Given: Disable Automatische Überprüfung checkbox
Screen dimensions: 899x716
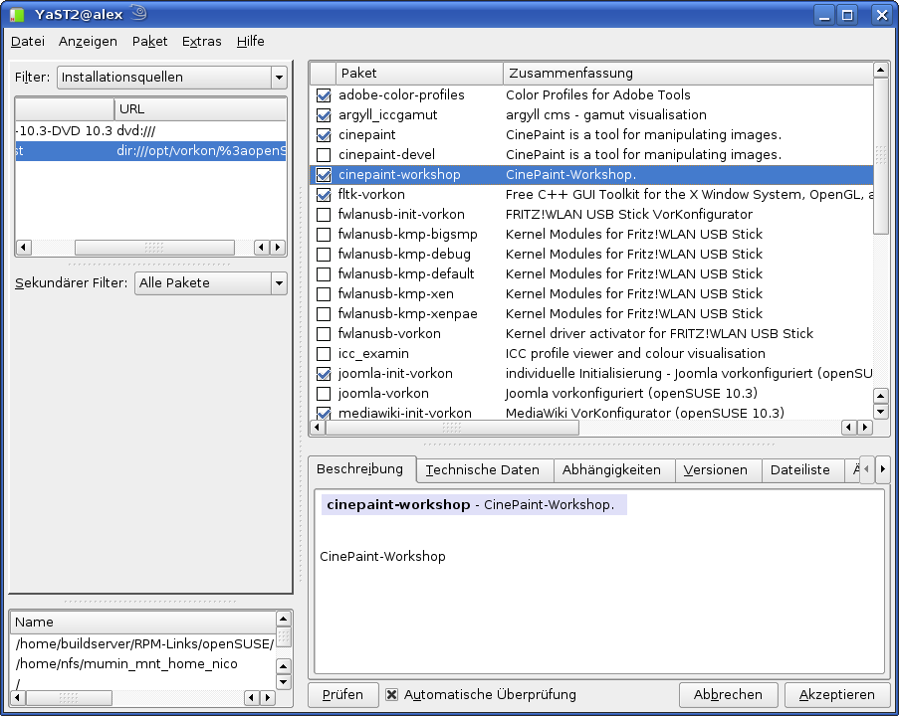Looking at the screenshot, I should (x=392, y=695).
